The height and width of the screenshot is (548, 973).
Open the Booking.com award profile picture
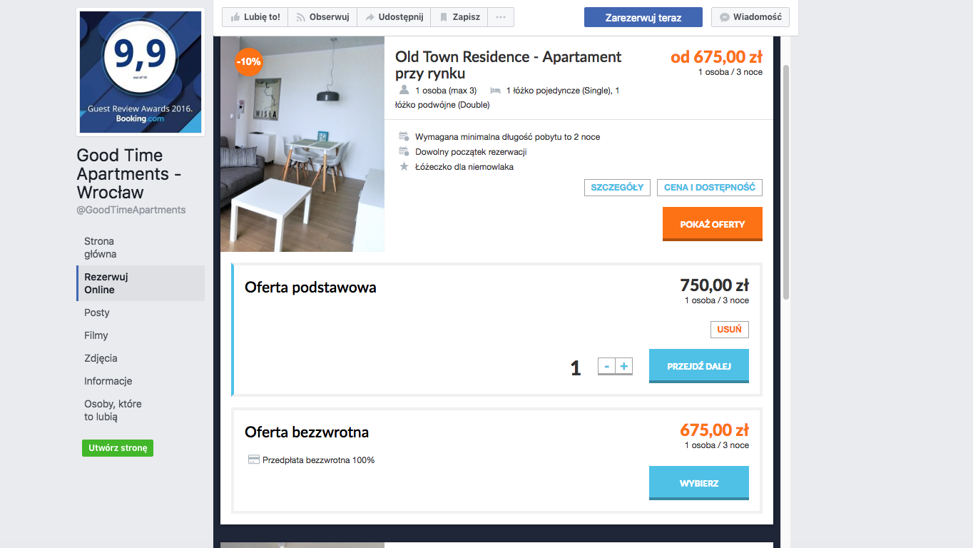pos(141,72)
